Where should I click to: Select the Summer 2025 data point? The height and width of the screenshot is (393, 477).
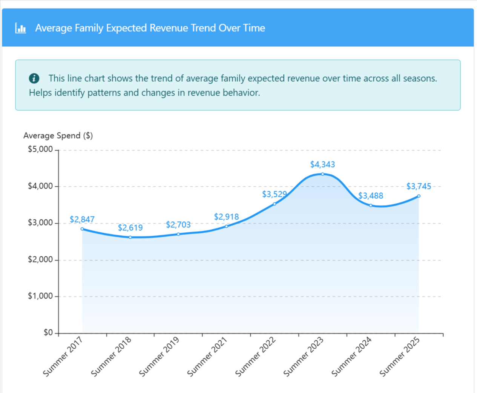pyautogui.click(x=419, y=195)
